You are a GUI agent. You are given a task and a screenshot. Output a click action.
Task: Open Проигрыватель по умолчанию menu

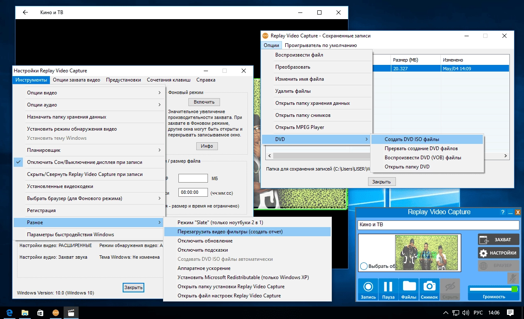(321, 45)
